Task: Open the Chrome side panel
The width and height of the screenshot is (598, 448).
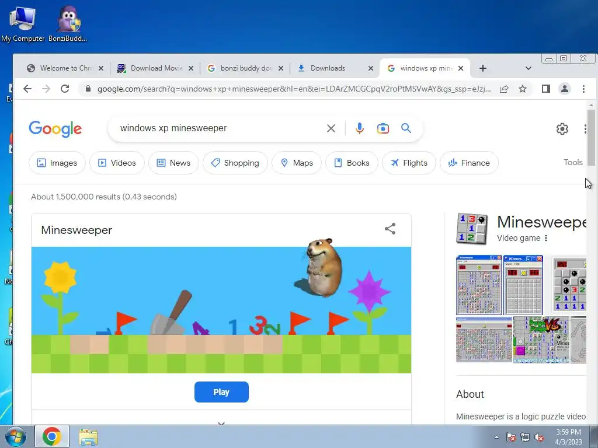Action: 546,89
